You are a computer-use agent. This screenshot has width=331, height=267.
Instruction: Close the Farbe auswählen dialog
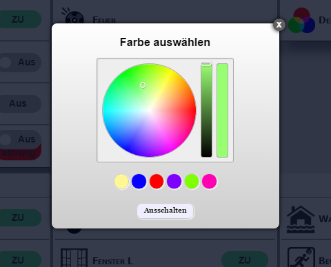click(279, 25)
